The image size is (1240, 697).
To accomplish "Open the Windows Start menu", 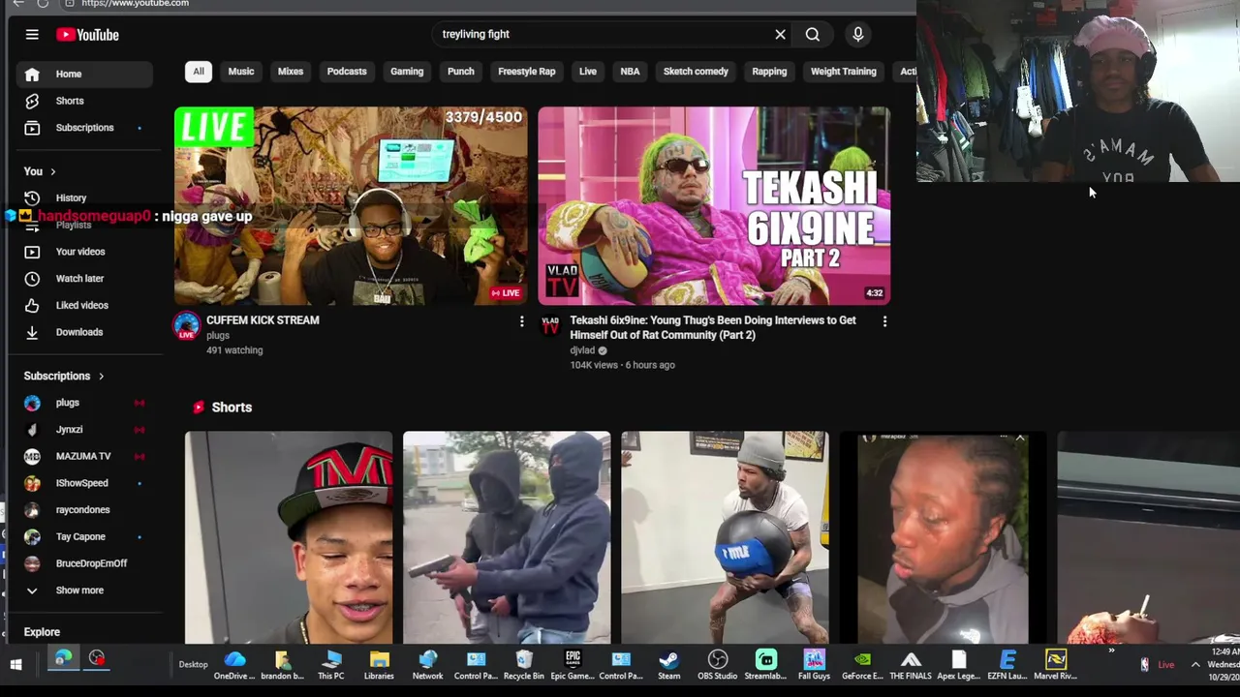I will coord(15,664).
